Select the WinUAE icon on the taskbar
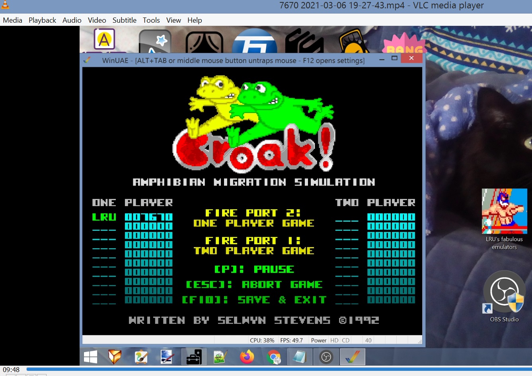 click(x=353, y=357)
